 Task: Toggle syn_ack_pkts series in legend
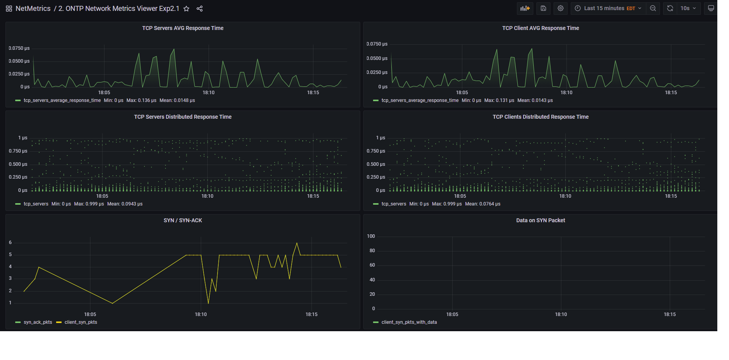click(38, 322)
